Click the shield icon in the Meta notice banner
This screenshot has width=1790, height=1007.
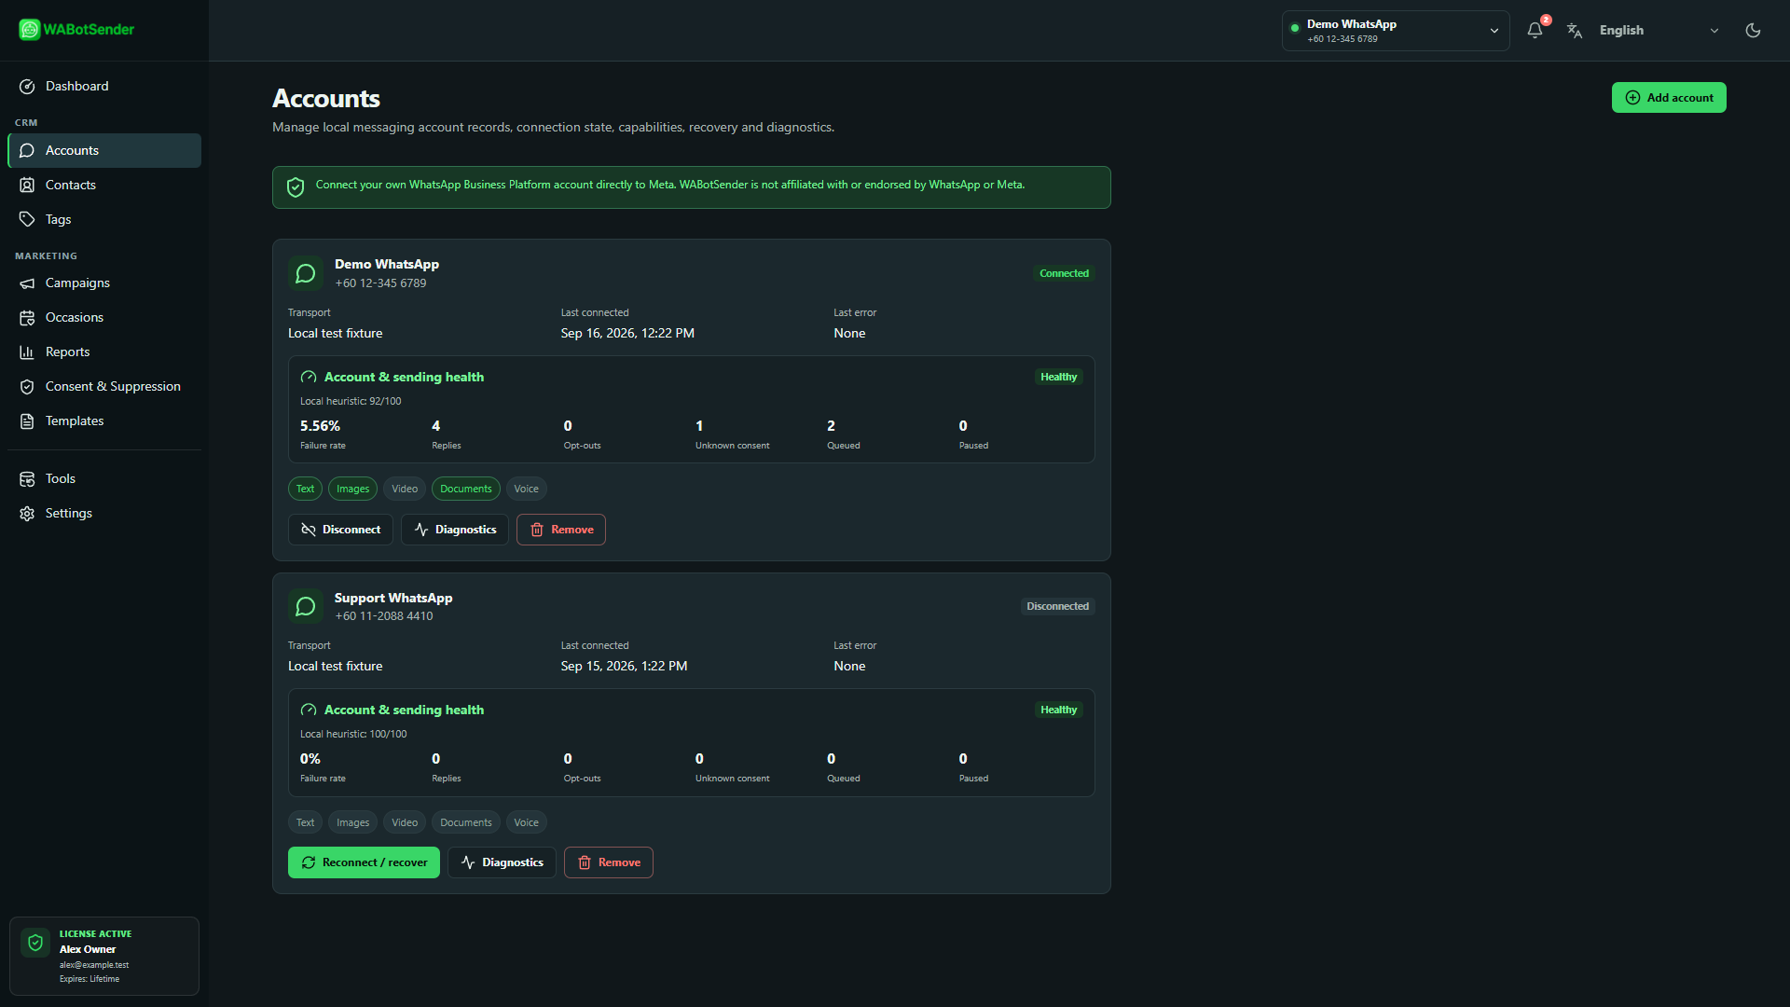296,187
